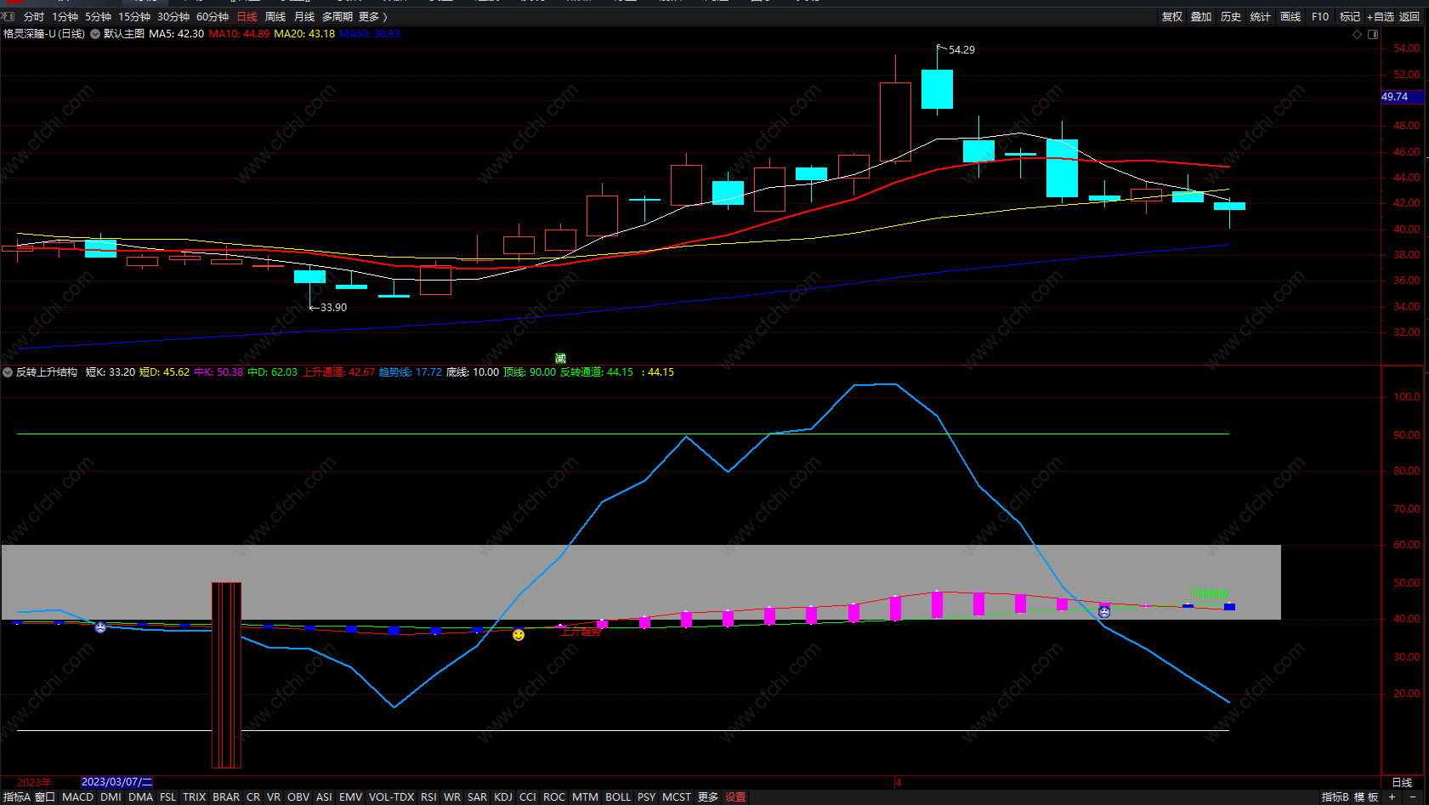
Task: Click the 模板 template button
Action: [x=1366, y=797]
